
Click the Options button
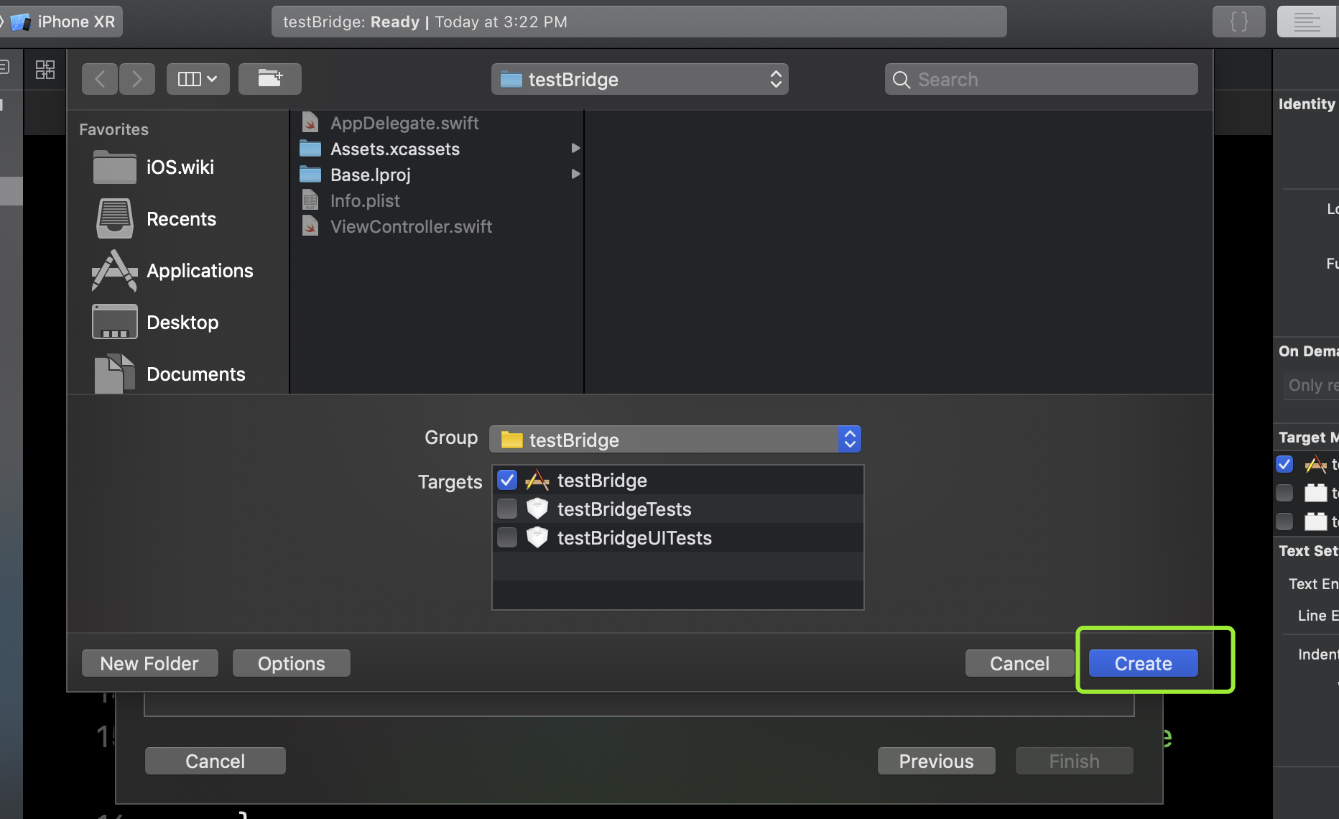(x=291, y=663)
